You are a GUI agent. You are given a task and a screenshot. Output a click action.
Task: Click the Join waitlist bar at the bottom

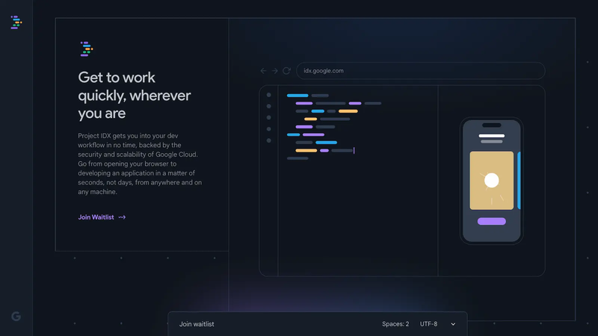317,324
